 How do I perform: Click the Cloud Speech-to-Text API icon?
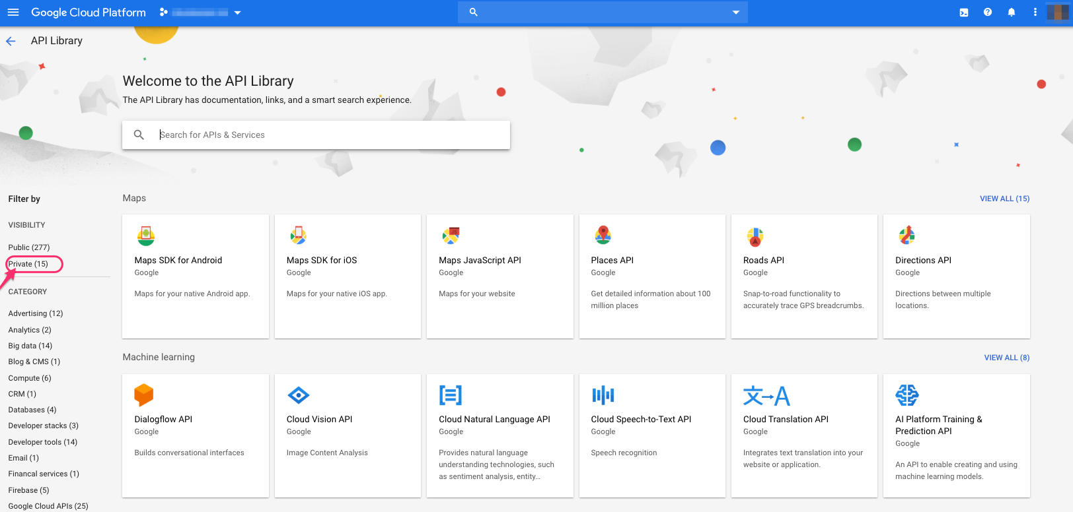[x=603, y=395]
